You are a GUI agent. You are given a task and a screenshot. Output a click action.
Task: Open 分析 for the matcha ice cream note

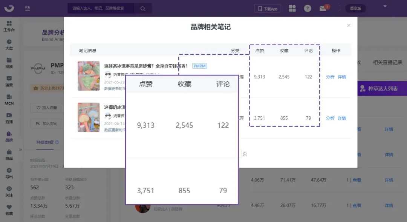tap(330, 77)
